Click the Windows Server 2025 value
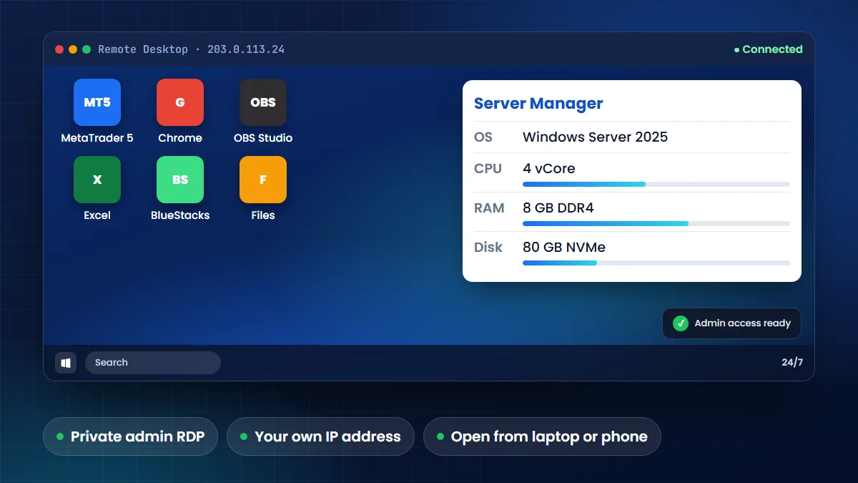858x483 pixels. tap(595, 137)
